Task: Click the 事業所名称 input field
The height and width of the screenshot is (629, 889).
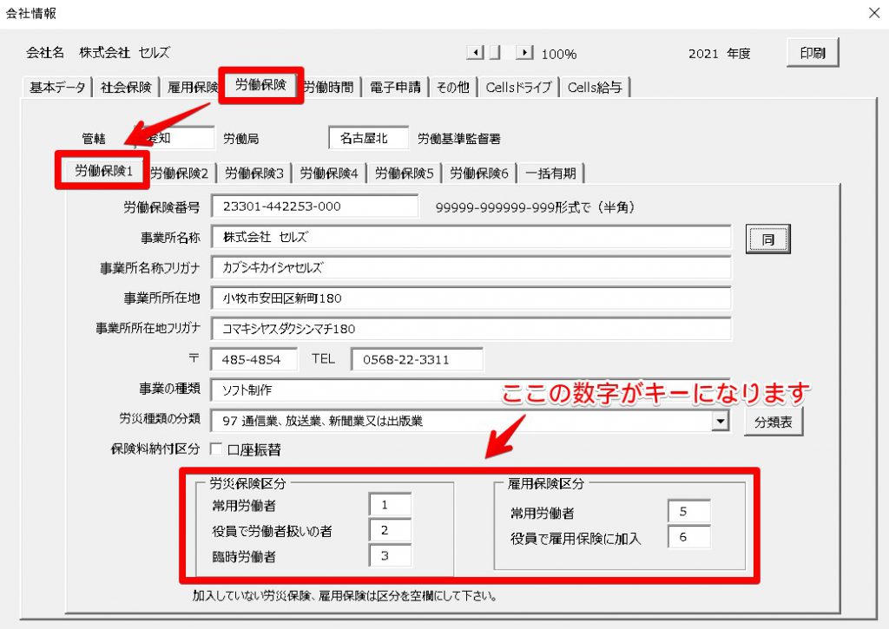Action: [471, 237]
